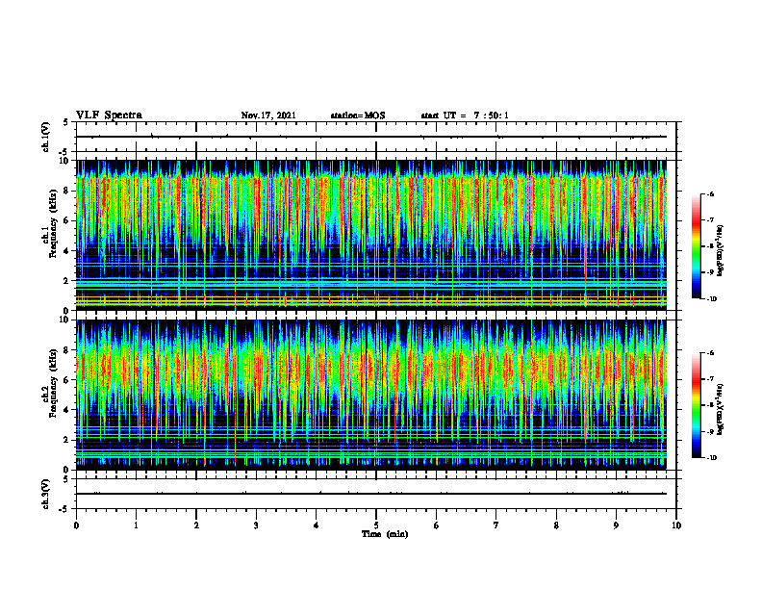The width and height of the screenshot is (762, 589).
Task: Click time axis tick label '2'
Action: tap(196, 525)
